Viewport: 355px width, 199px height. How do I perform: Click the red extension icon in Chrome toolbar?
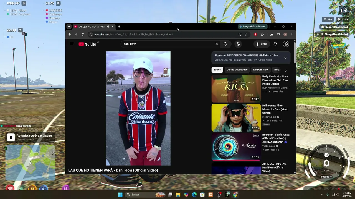[x=255, y=35]
